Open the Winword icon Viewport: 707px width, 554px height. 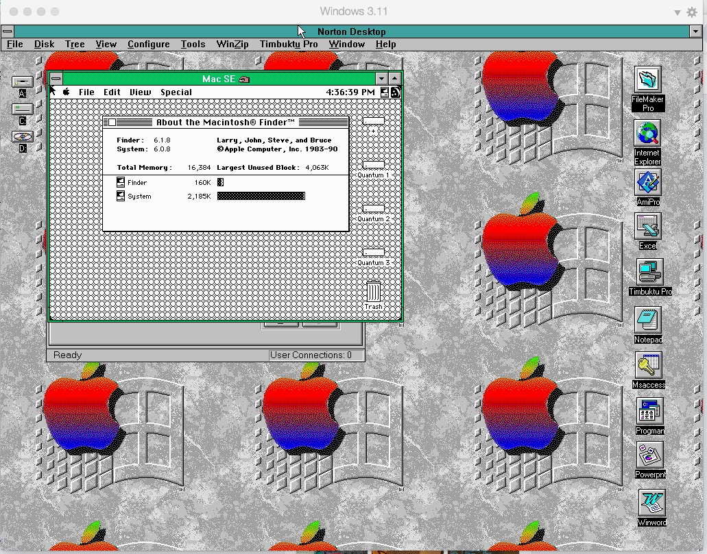click(651, 503)
